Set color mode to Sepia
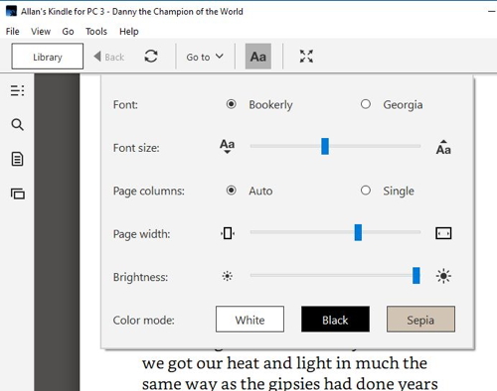Viewport: 497px width, 391px height. (x=420, y=320)
